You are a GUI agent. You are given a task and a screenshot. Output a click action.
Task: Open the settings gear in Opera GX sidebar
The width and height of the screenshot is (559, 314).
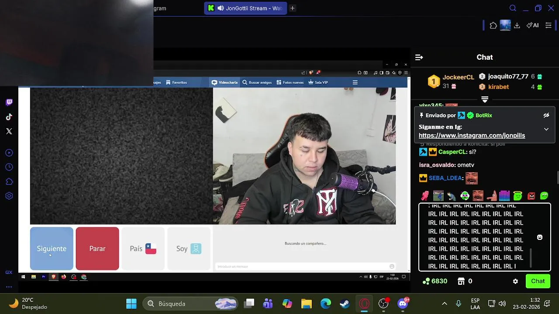[x=9, y=196]
